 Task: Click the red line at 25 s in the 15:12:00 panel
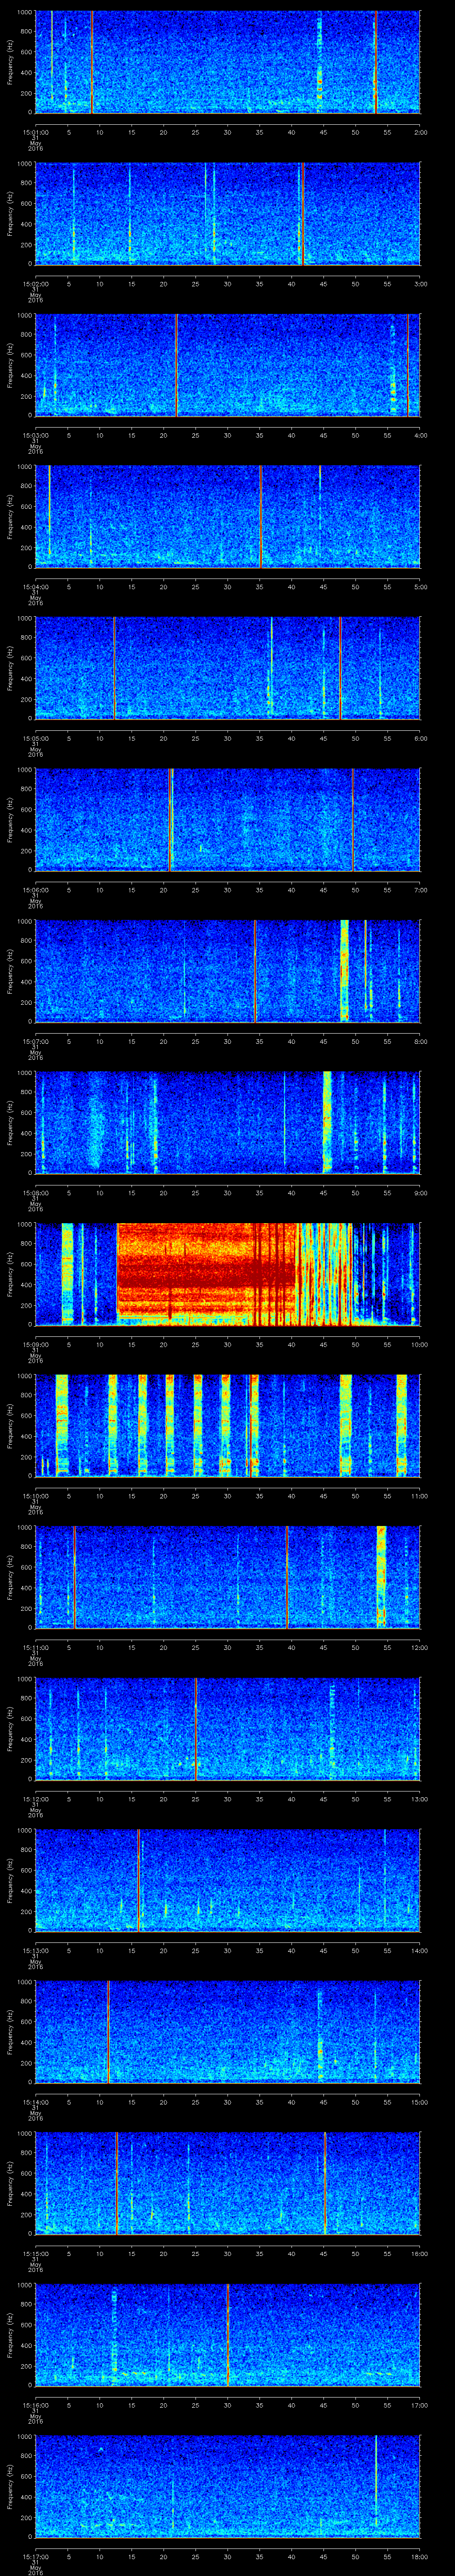196,1728
